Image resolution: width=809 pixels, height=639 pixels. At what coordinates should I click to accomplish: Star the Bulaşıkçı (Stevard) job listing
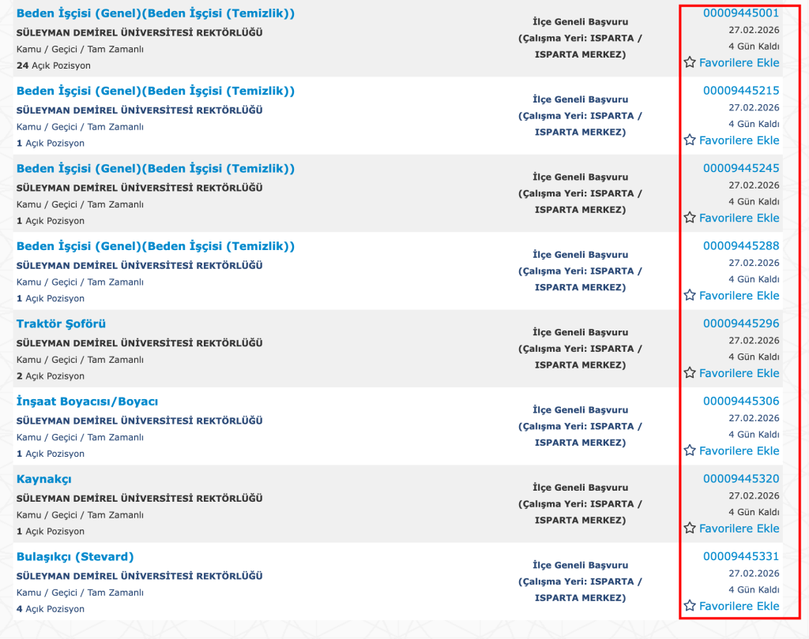(690, 606)
